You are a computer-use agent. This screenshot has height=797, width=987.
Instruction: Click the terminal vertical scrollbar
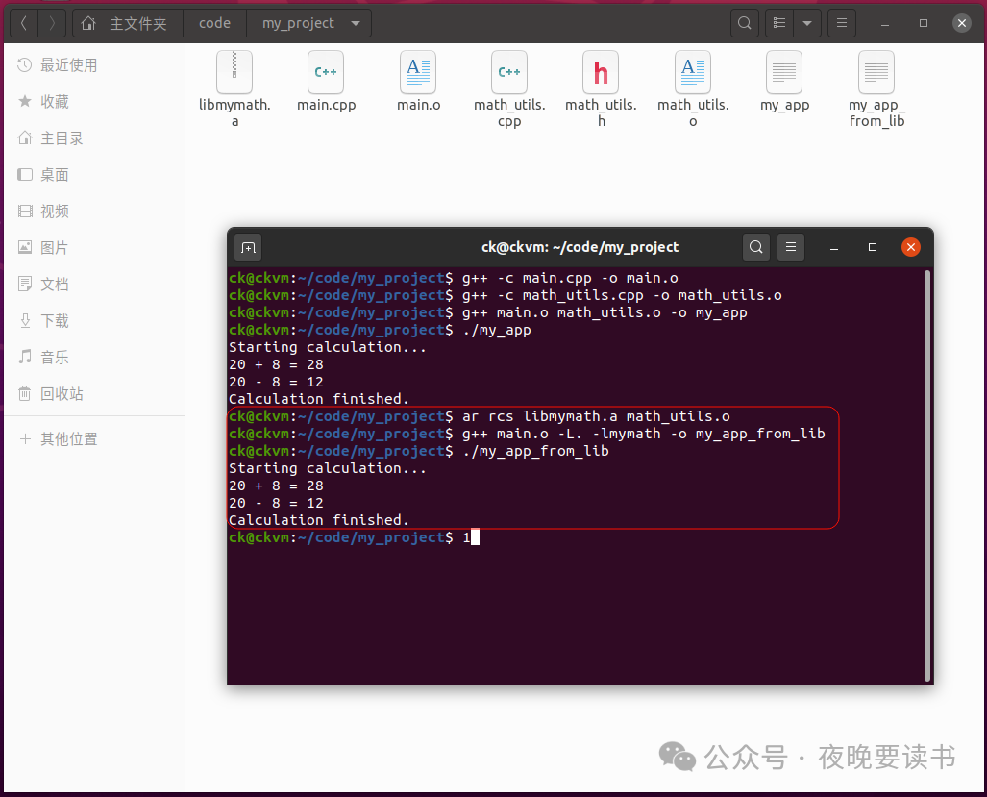click(927, 475)
